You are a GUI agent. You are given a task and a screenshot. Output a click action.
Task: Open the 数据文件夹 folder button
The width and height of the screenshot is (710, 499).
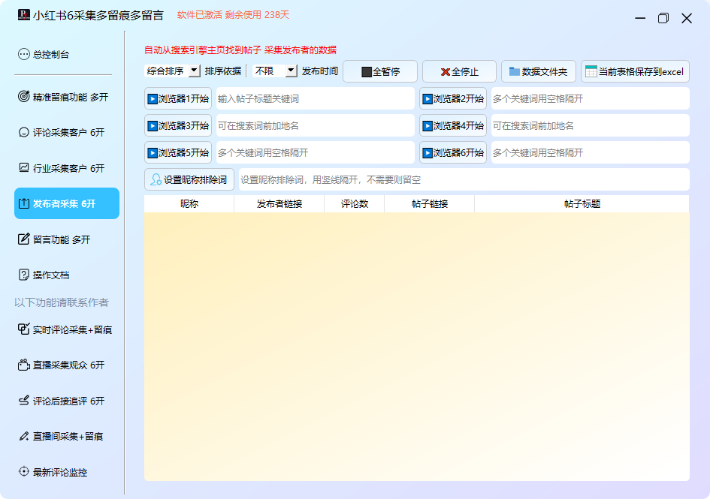(x=538, y=72)
